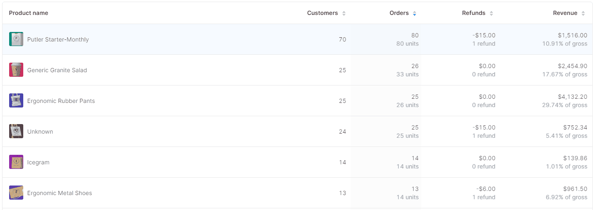
Task: Click the Refunds column header label
Action: click(474, 13)
